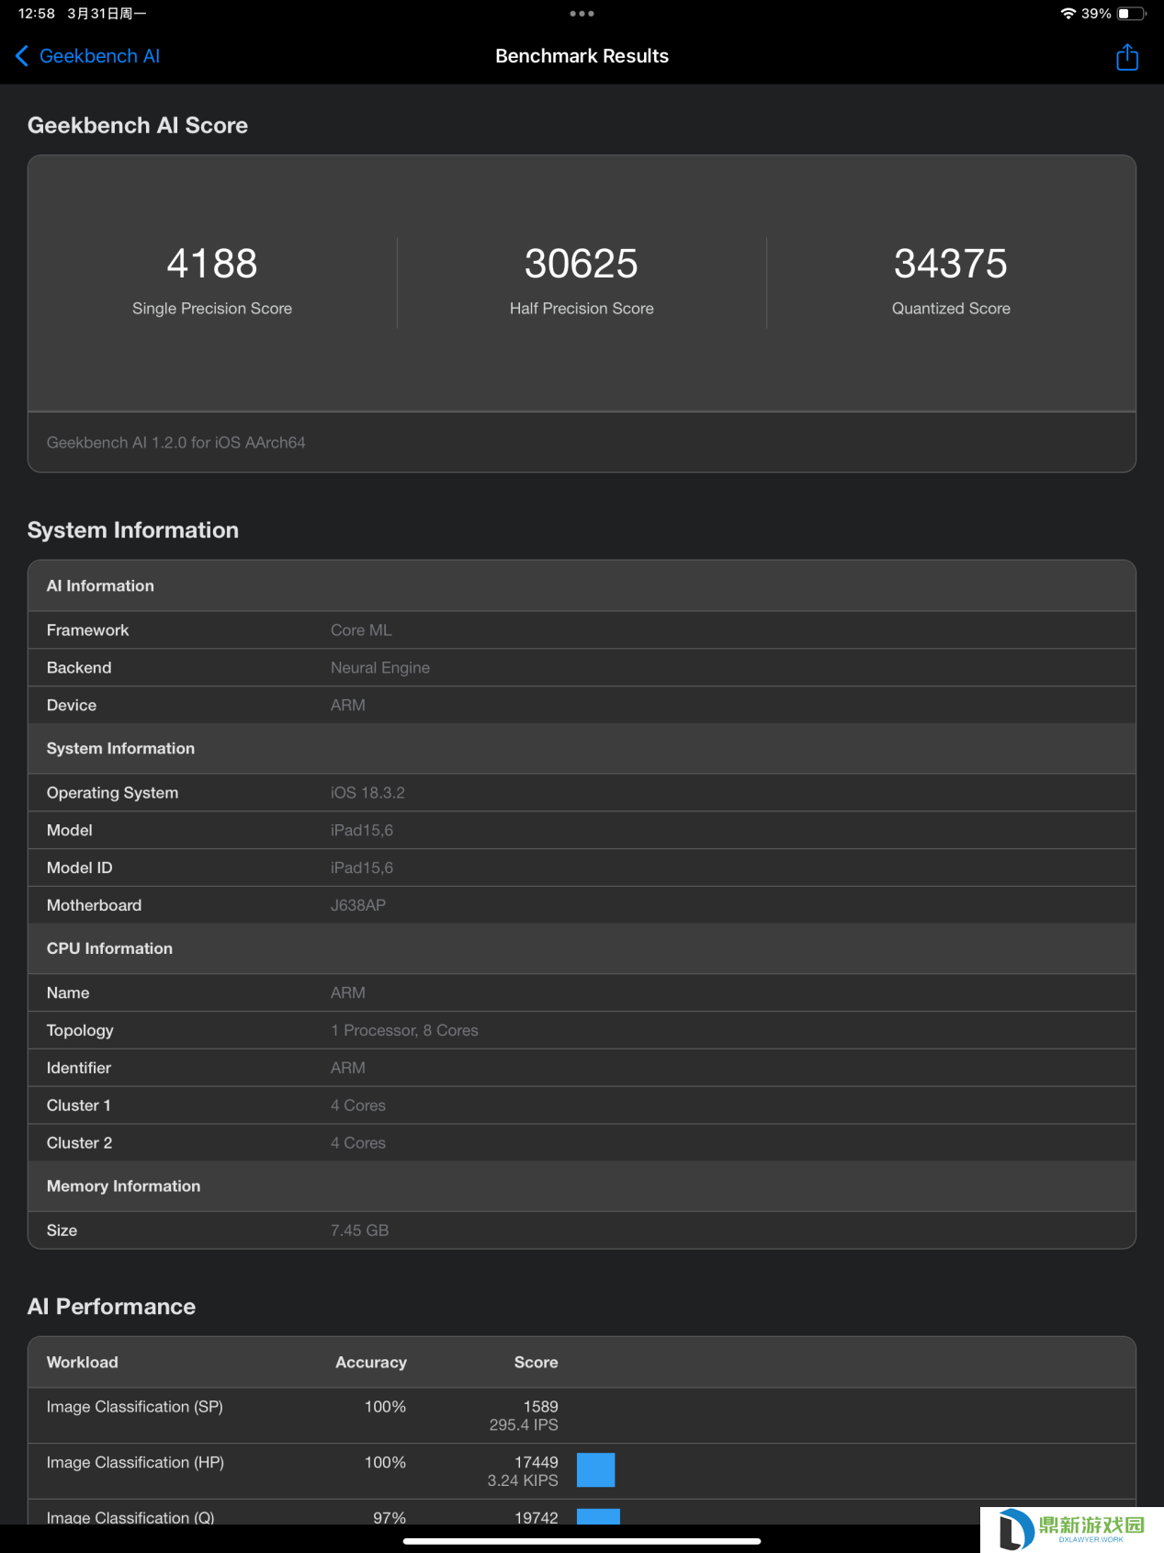
Task: Tap the home indicator bar
Action: [x=582, y=1541]
